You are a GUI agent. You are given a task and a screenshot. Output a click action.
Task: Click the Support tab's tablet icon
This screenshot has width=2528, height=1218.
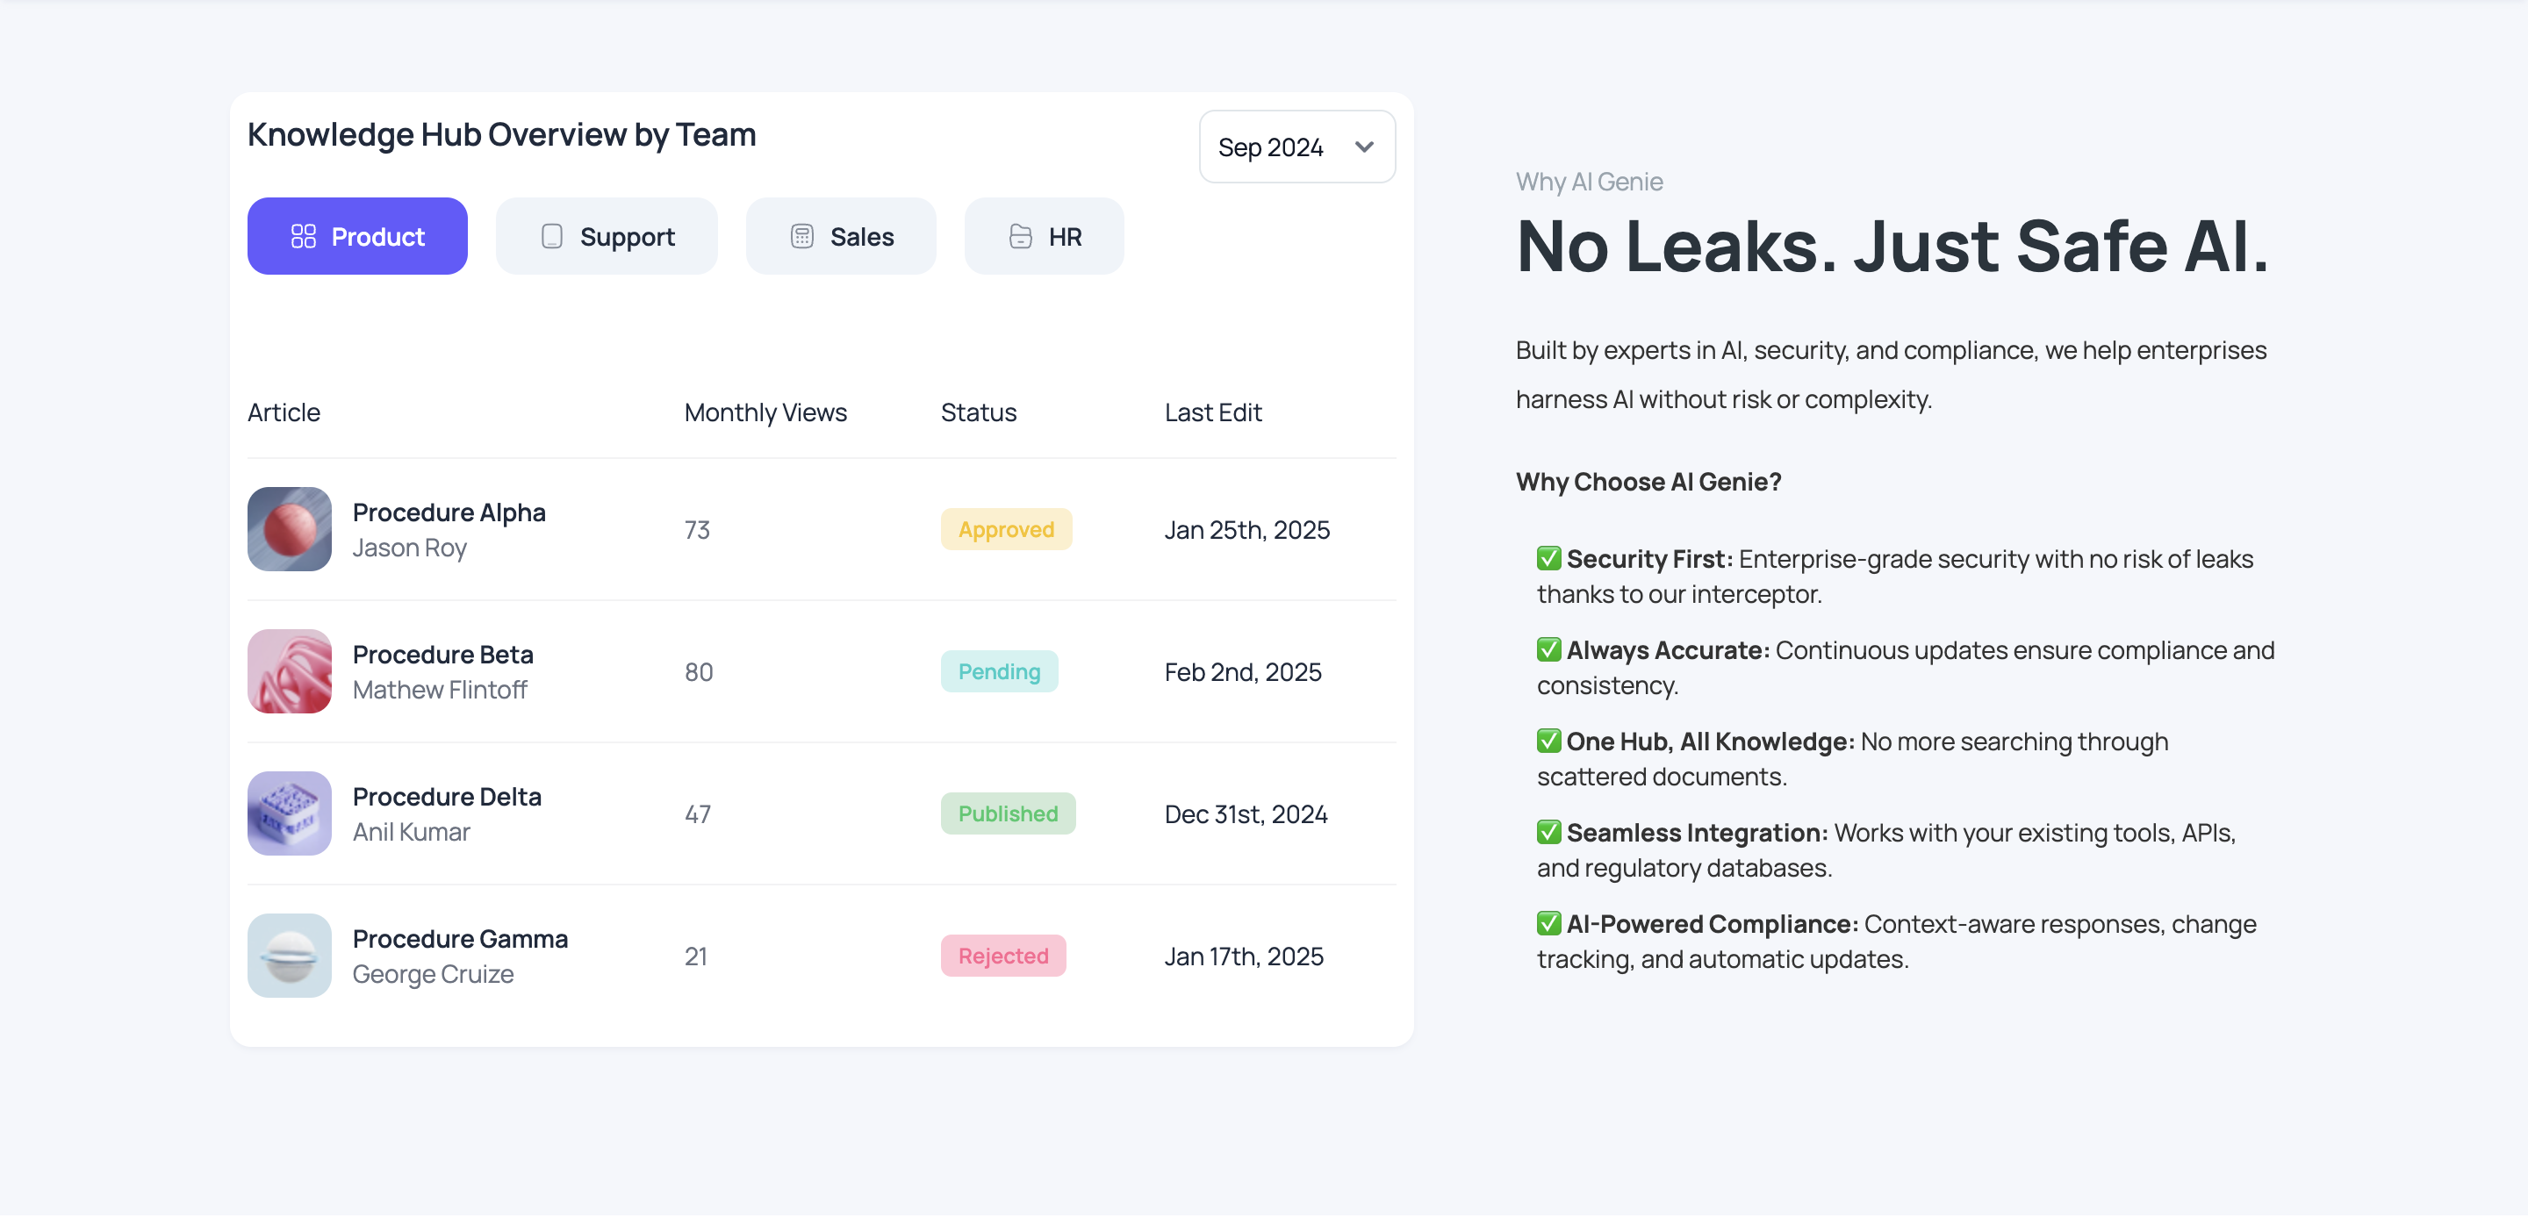click(x=551, y=237)
